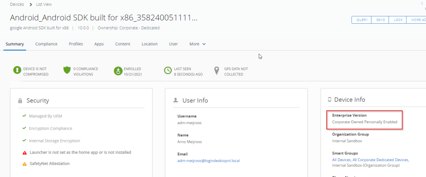Open the Profiles tab

[x=76, y=44]
